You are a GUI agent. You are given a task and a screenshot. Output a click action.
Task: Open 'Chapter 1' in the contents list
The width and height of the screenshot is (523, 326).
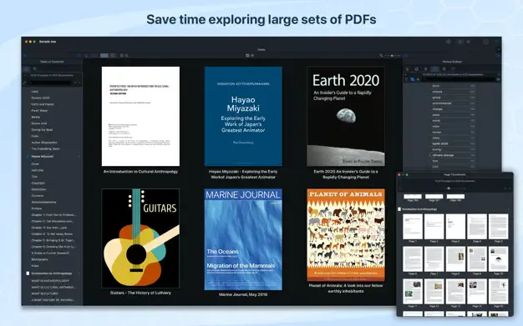[x=53, y=215]
